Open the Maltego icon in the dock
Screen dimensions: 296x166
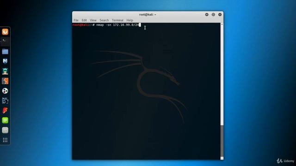click(x=5, y=91)
